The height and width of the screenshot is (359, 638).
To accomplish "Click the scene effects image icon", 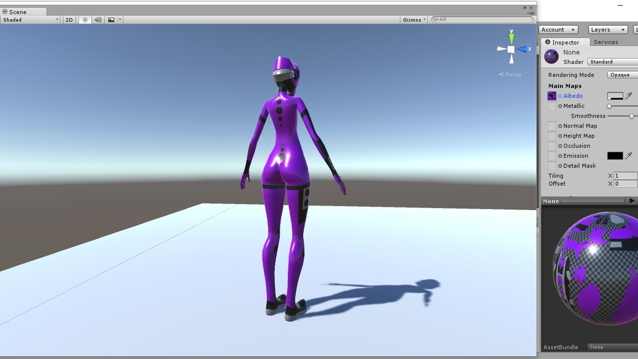I will [x=111, y=20].
